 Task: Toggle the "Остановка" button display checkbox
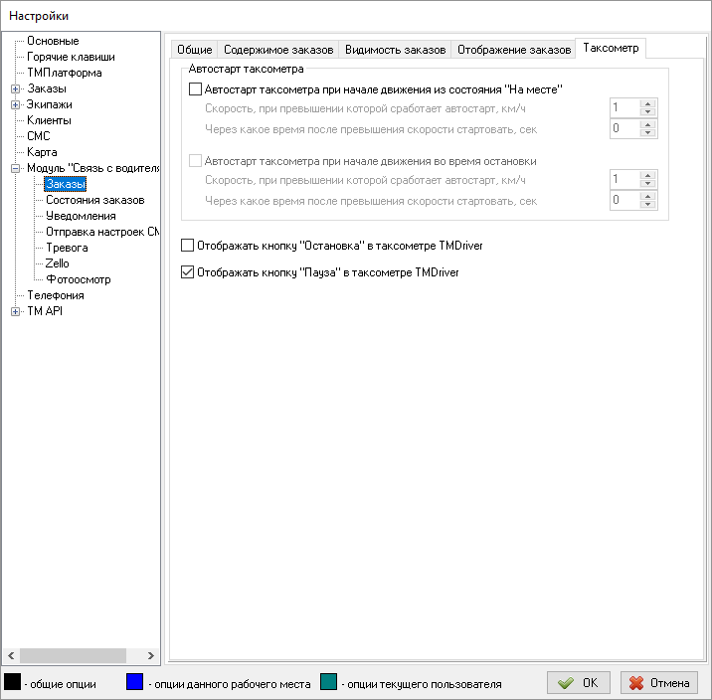coord(188,245)
